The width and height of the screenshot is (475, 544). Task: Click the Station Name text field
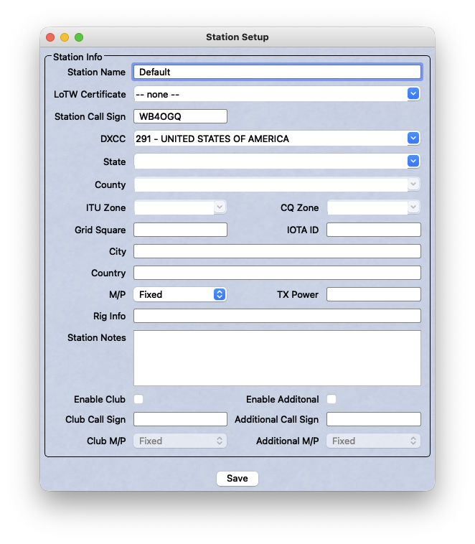277,72
